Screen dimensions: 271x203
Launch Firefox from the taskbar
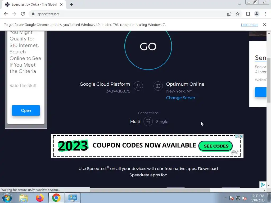(x=40, y=198)
